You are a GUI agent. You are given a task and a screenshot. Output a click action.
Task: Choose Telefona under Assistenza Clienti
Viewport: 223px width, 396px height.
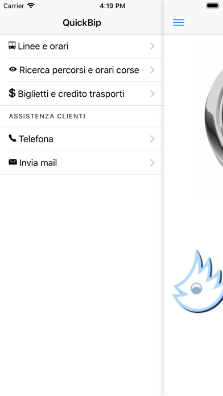pos(82,139)
